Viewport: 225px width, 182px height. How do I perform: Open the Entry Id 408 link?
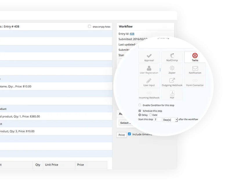132,34
